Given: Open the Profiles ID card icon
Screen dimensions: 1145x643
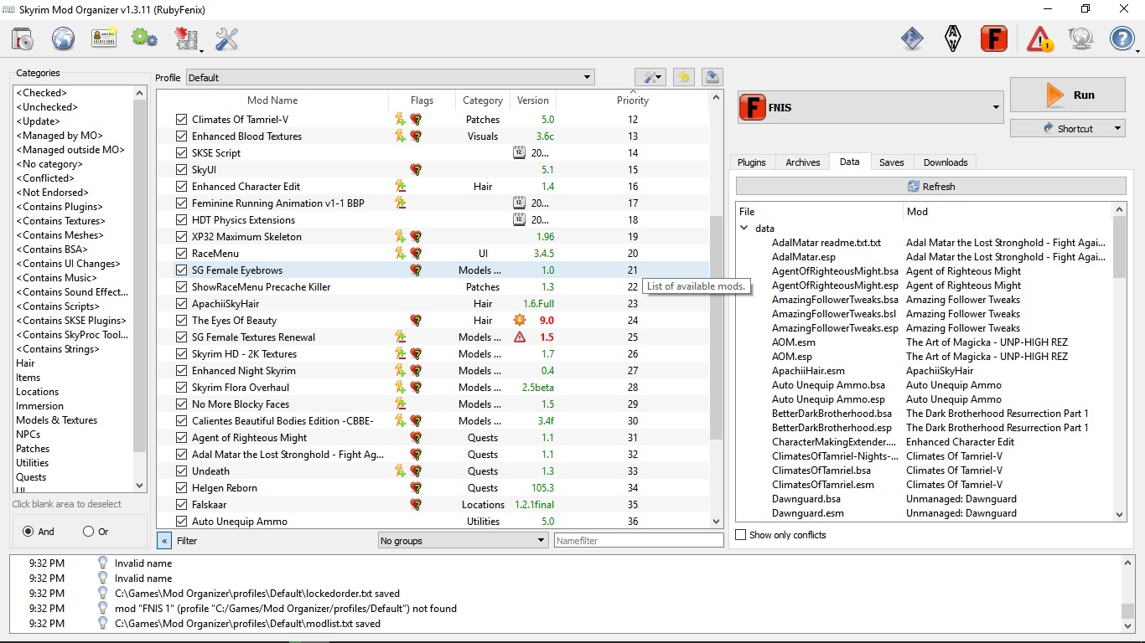Looking at the screenshot, I should (x=104, y=39).
